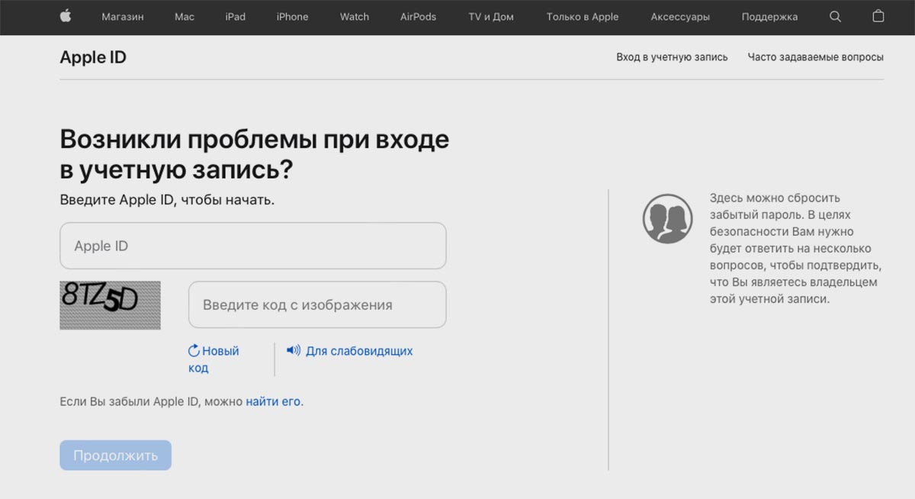Screen dimensions: 915x499
Task: Follow the найти его link
Action: (273, 401)
